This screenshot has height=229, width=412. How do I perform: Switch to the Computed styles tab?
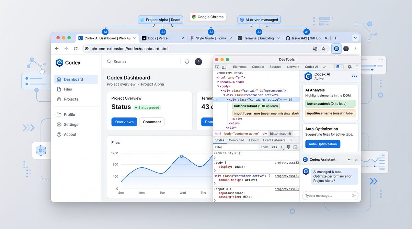pyautogui.click(x=237, y=140)
